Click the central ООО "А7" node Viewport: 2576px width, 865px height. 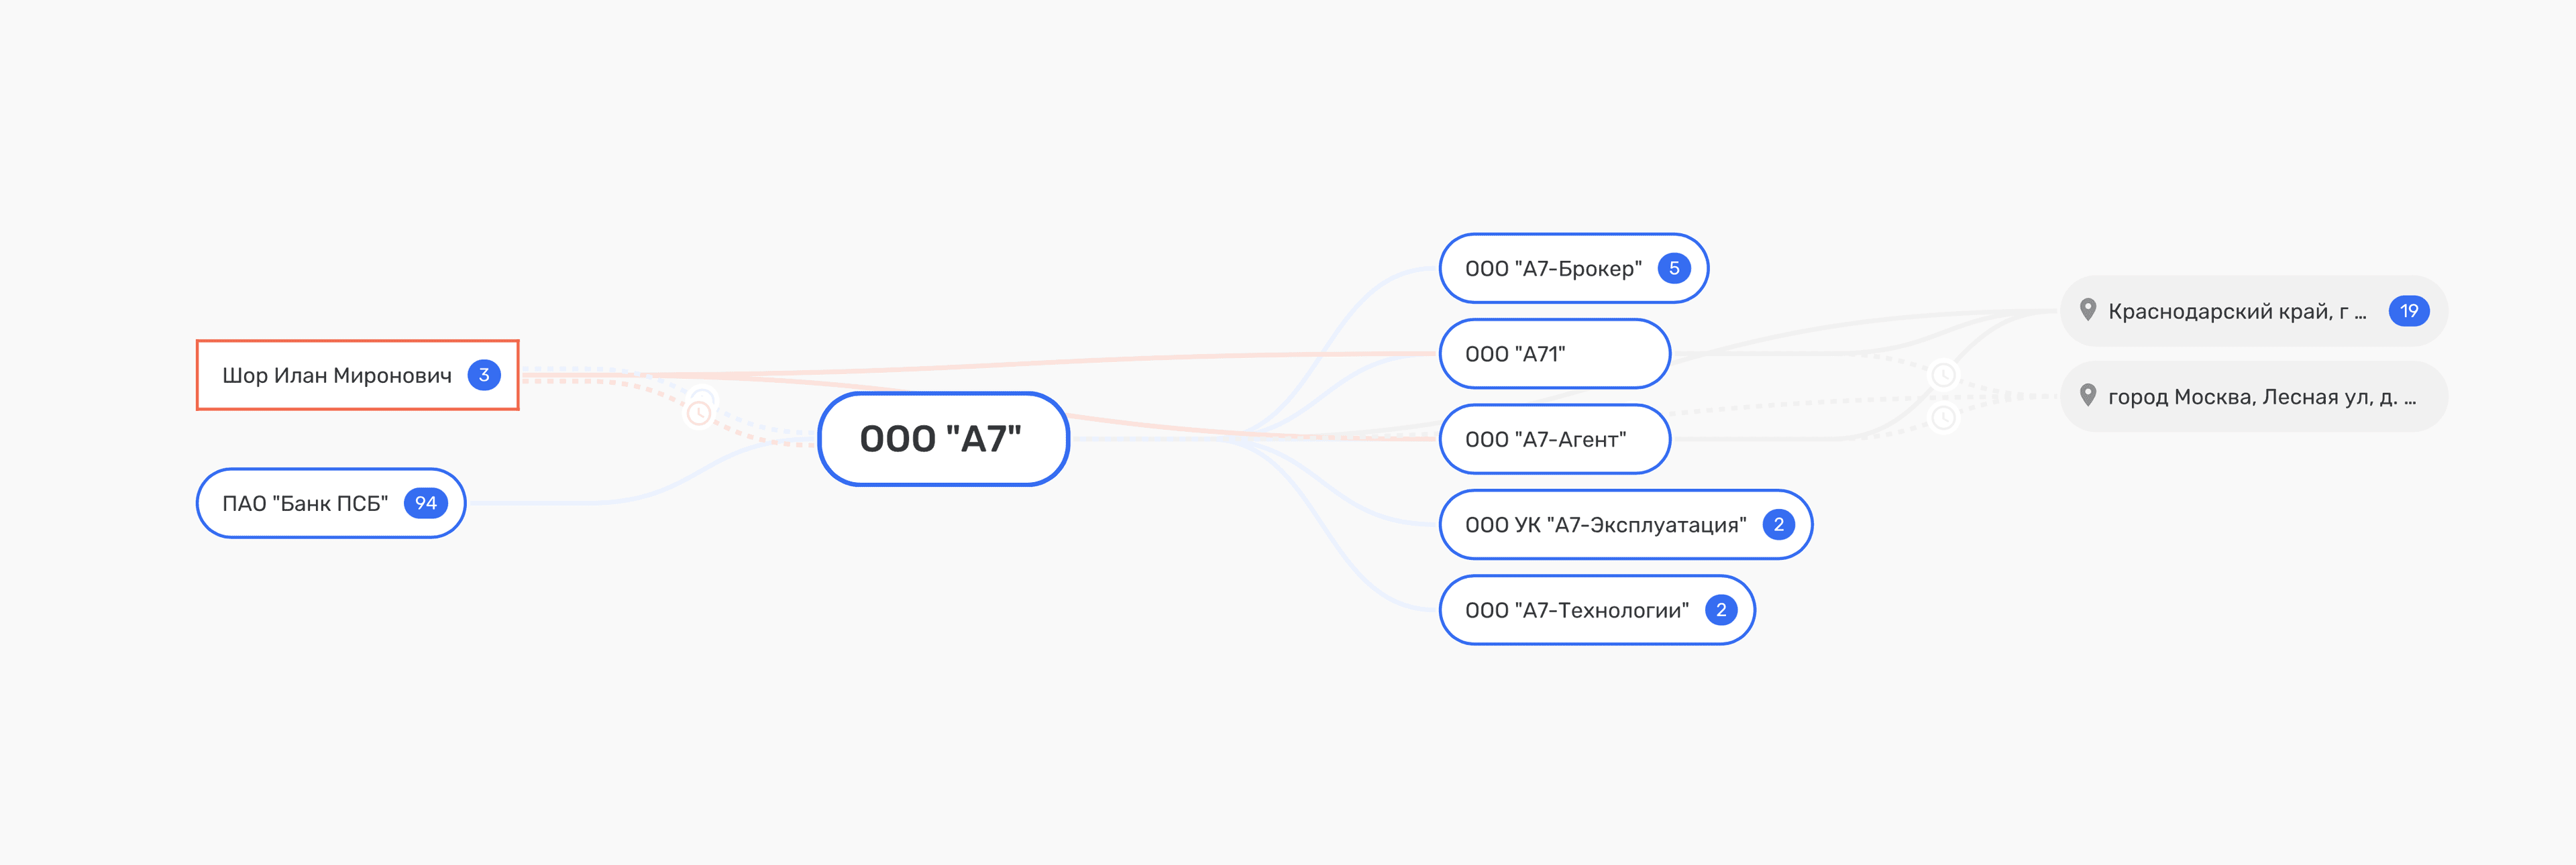pyautogui.click(x=942, y=439)
